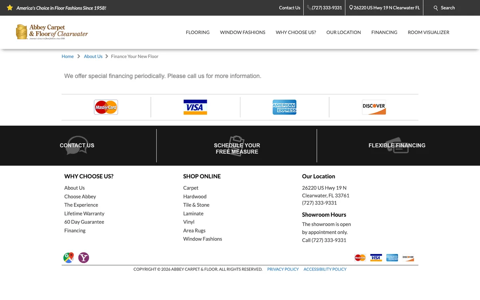Open the Window Fashions menu
The height and width of the screenshot is (300, 480).
(242, 32)
